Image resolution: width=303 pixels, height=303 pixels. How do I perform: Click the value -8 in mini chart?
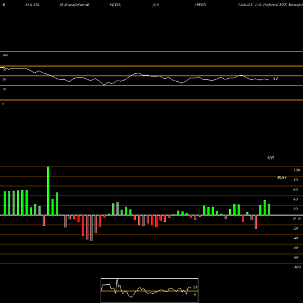pyautogui.click(x=195, y=295)
